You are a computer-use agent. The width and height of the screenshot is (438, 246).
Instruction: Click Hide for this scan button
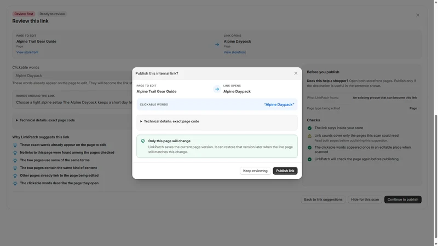(x=365, y=200)
